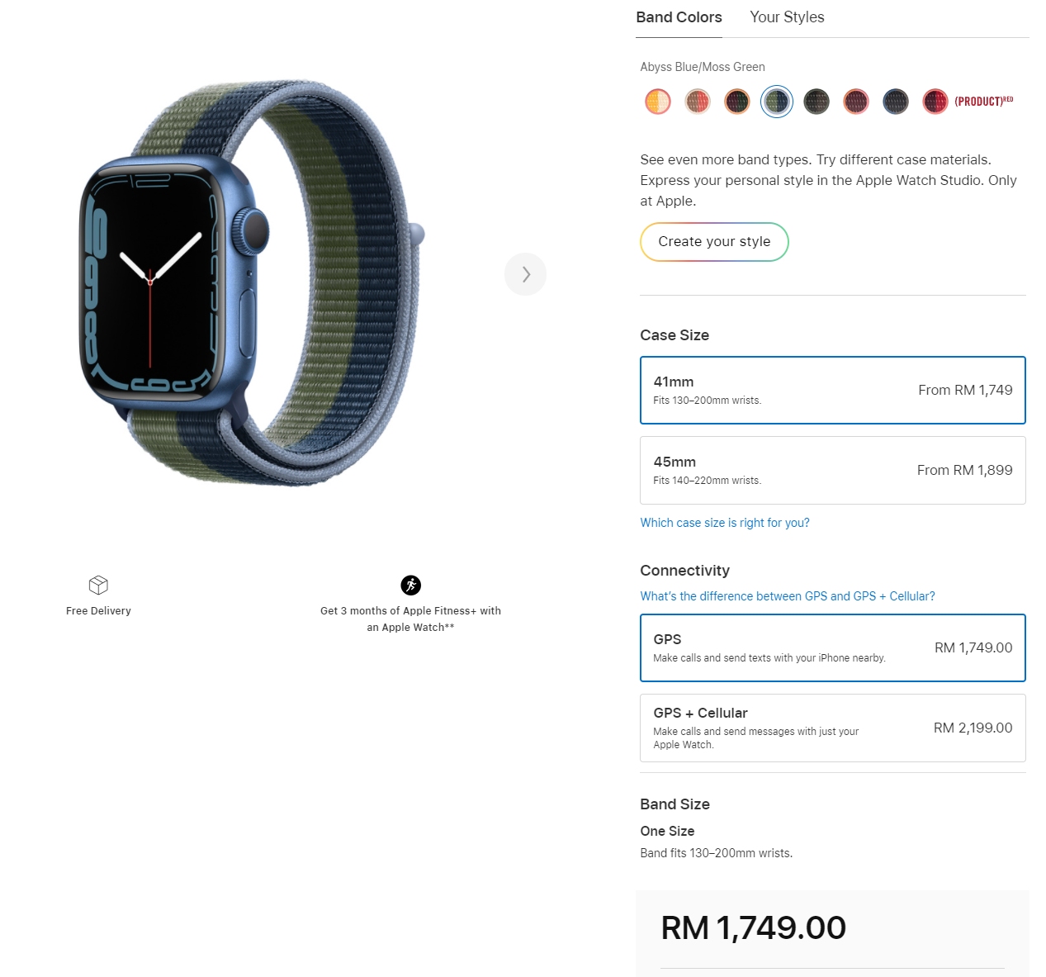1046x977 pixels.
Task: Pick the dark swatch with orange ring
Action: 737,102
